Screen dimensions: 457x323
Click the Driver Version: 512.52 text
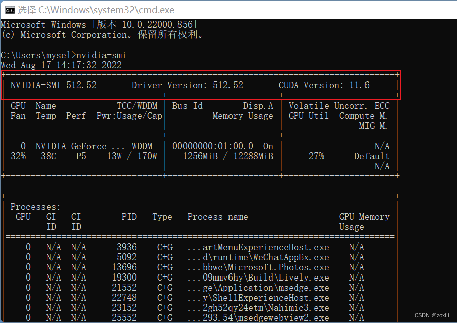click(187, 85)
